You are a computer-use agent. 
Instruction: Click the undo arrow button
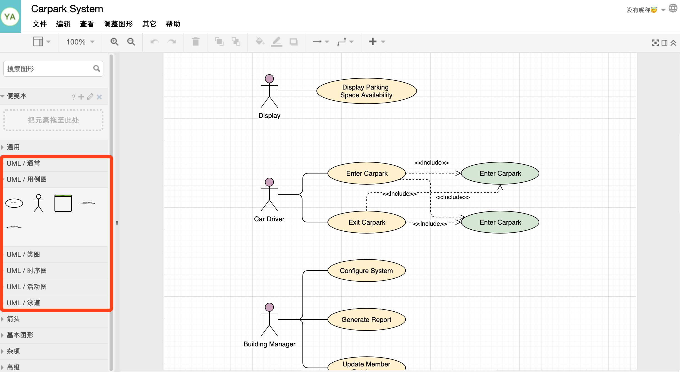click(154, 42)
